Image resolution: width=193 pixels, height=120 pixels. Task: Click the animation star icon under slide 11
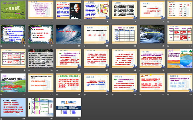pos(85,46)
